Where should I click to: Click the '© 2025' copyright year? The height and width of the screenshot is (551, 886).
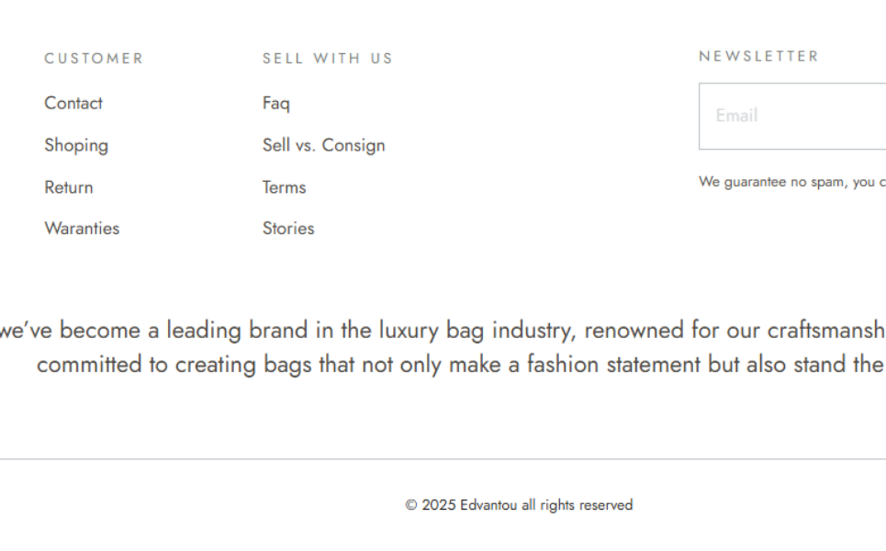(x=431, y=505)
